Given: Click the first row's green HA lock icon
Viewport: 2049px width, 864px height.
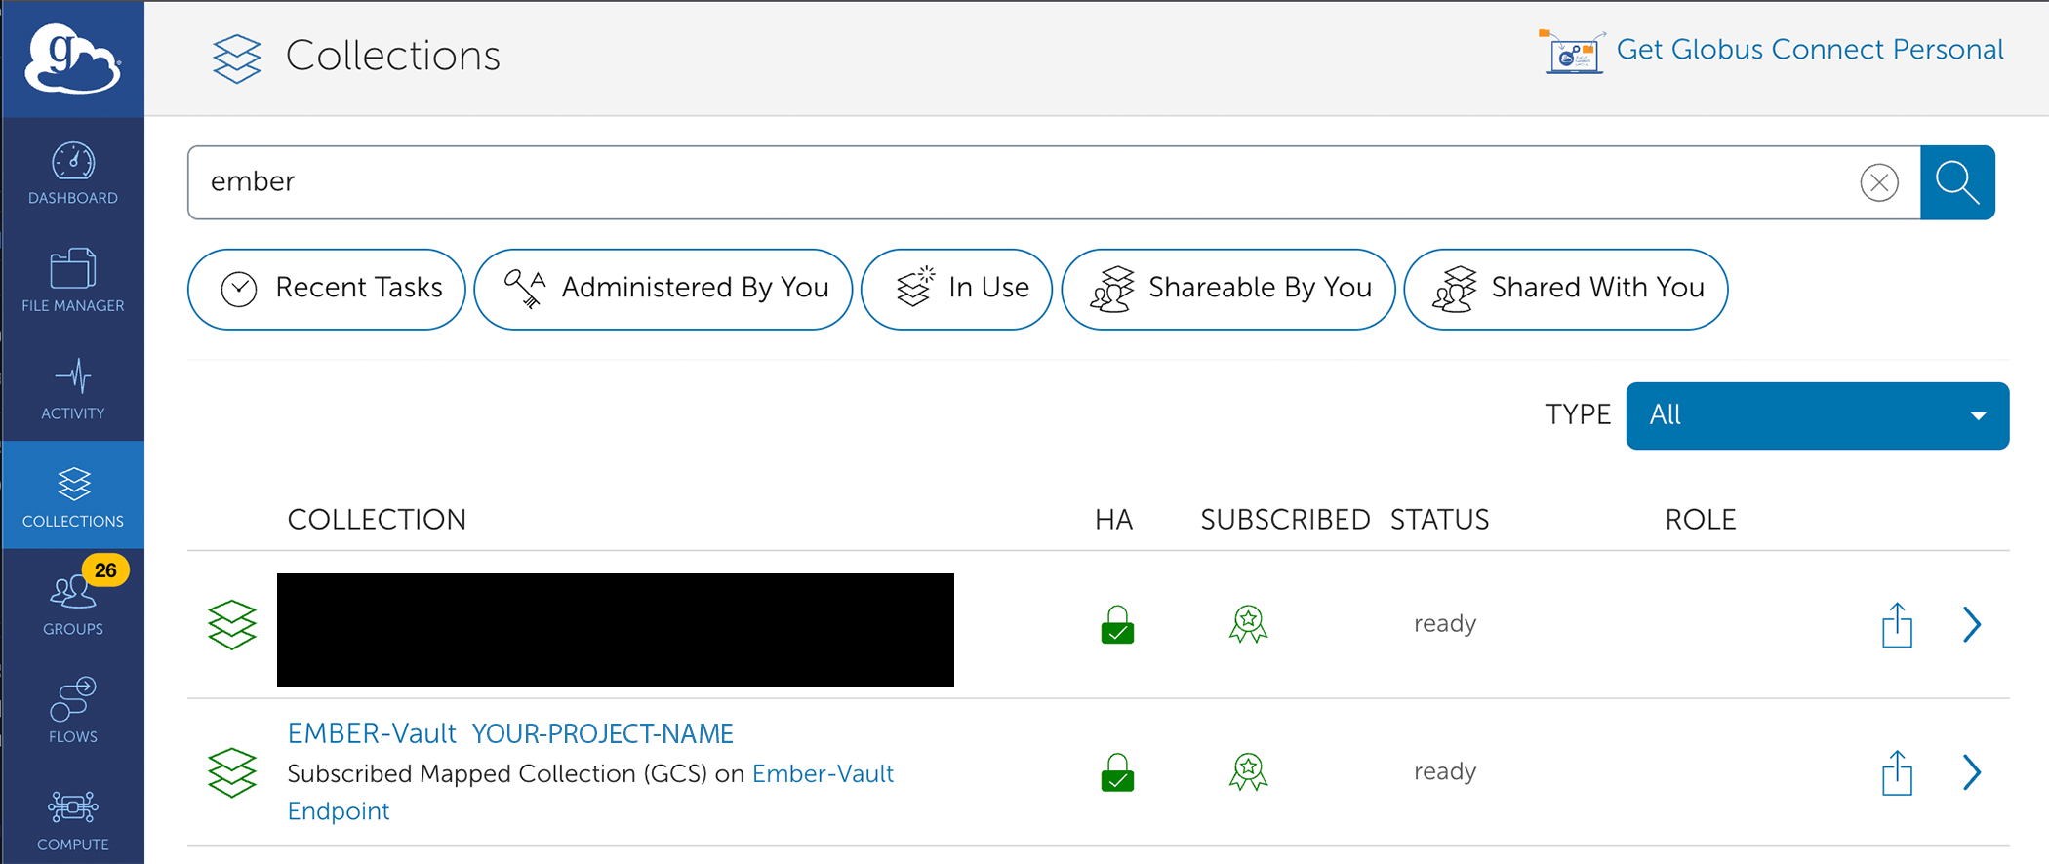Looking at the screenshot, I should [x=1117, y=625].
